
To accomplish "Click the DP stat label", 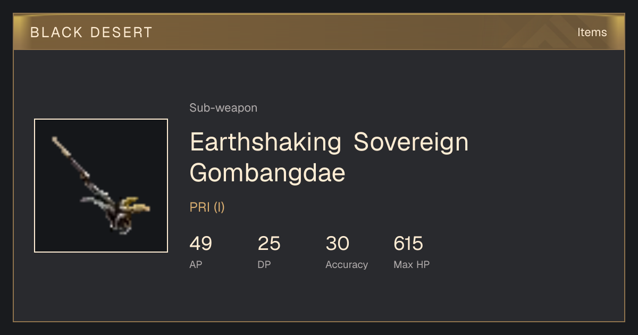I will (264, 264).
